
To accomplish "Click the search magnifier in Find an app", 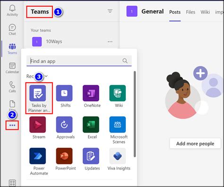I will 125,61.
